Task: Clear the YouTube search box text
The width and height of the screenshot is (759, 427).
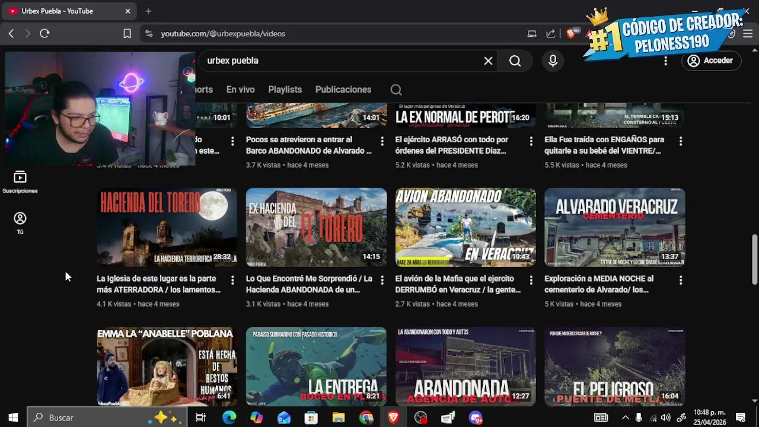Action: (x=488, y=60)
